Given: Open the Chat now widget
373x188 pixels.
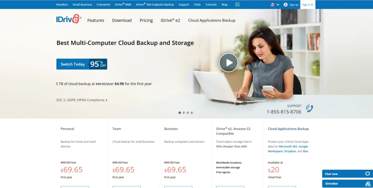Looking at the screenshot, I should pyautogui.click(x=348, y=174).
